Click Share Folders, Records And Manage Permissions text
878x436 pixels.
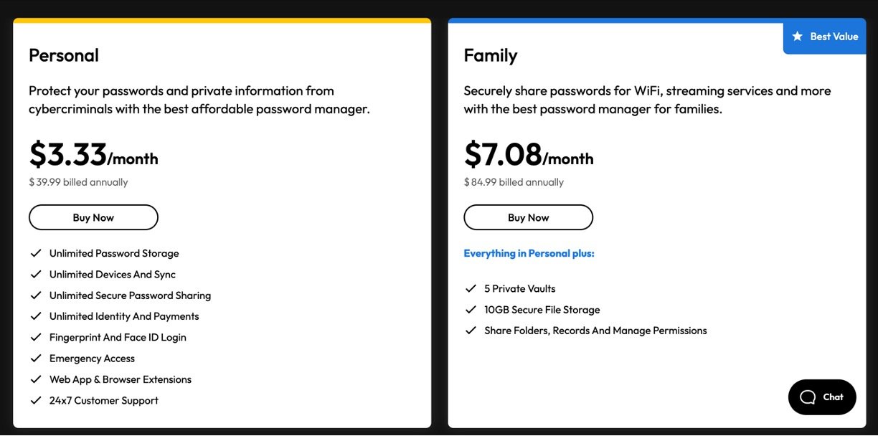pos(595,331)
